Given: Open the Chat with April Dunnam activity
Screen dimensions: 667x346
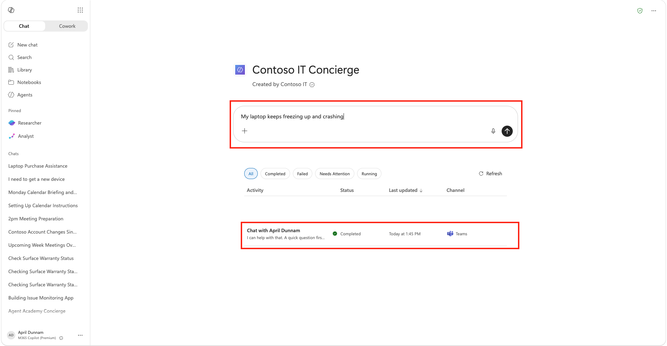Looking at the screenshot, I should tap(375, 234).
